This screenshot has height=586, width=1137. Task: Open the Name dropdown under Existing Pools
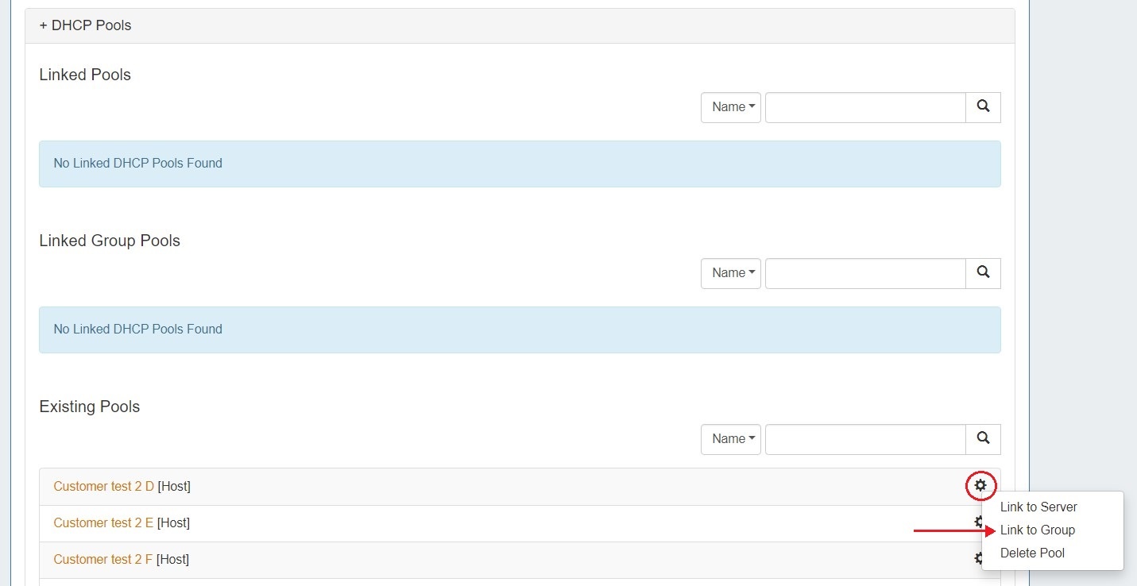731,439
